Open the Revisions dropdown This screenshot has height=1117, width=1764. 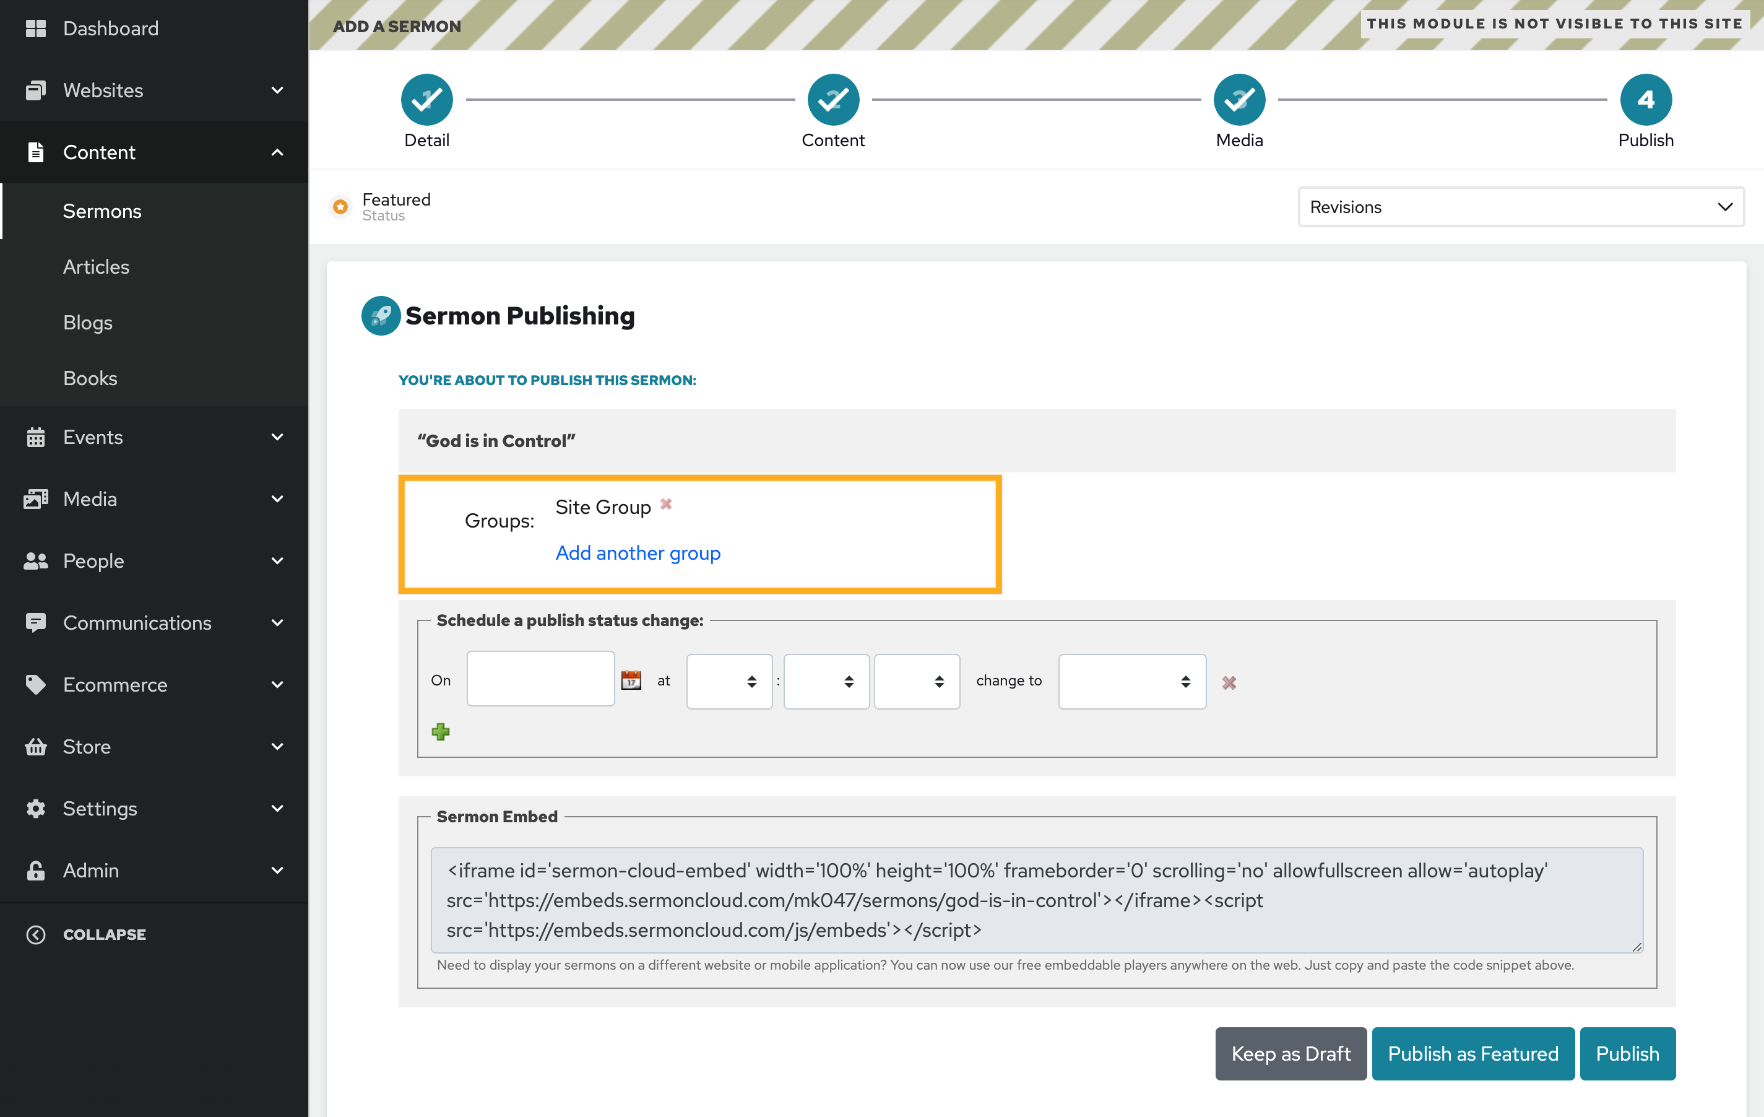point(1521,207)
